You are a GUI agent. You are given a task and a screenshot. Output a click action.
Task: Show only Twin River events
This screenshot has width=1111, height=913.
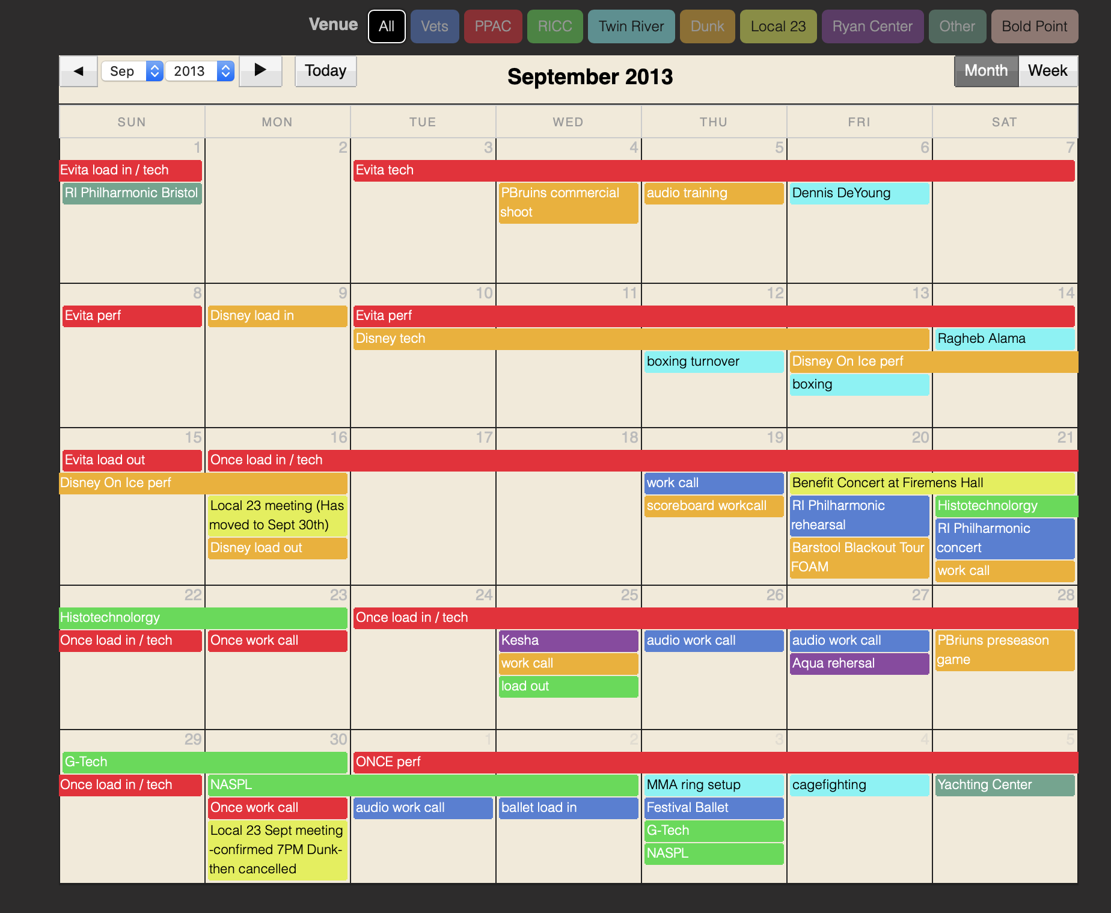pos(631,26)
